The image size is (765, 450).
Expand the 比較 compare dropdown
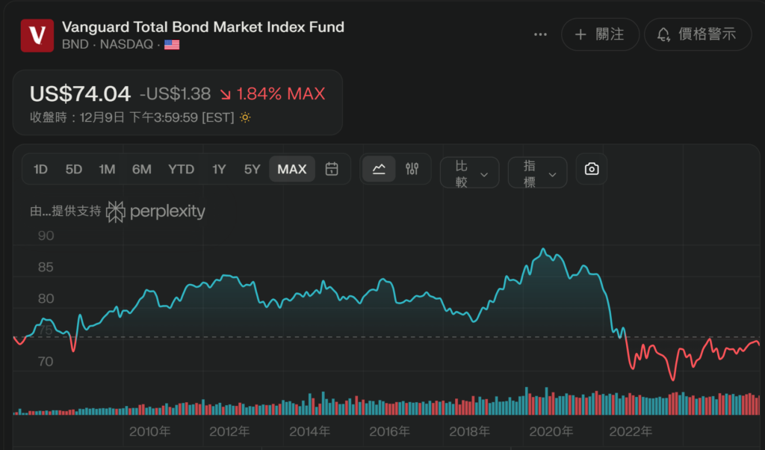[470, 173]
